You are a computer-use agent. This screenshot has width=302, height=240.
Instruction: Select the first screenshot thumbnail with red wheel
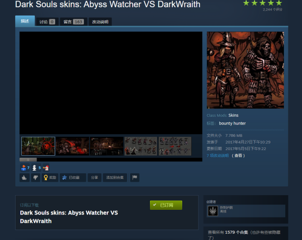pyautogui.click(x=38, y=146)
